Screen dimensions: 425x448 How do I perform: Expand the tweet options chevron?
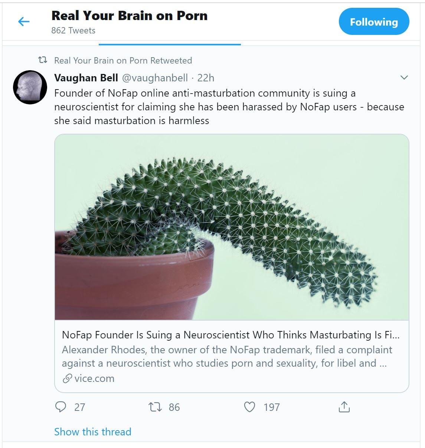coord(404,78)
